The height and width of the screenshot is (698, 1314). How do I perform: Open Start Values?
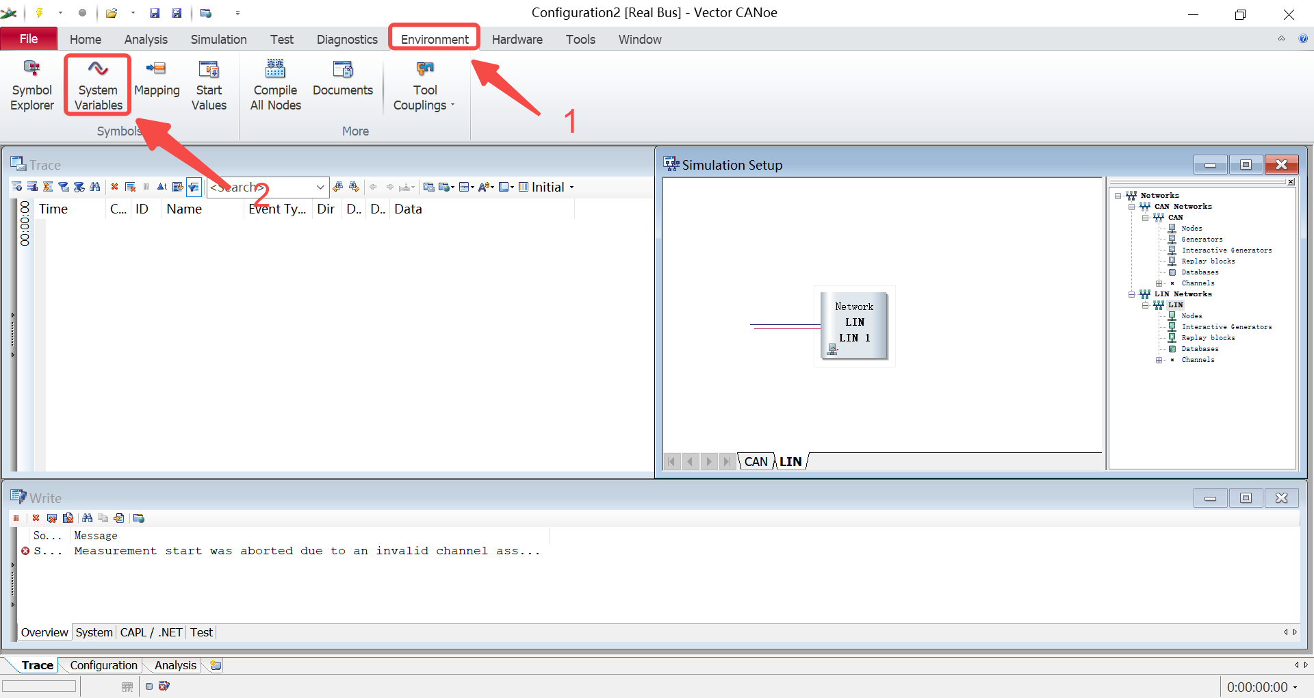click(209, 86)
